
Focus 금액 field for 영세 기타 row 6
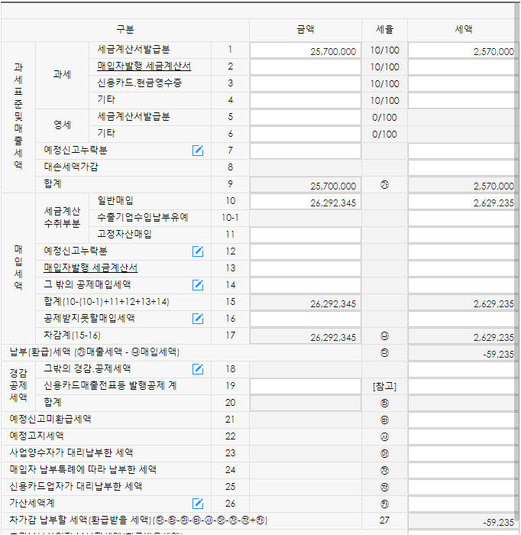click(x=305, y=134)
